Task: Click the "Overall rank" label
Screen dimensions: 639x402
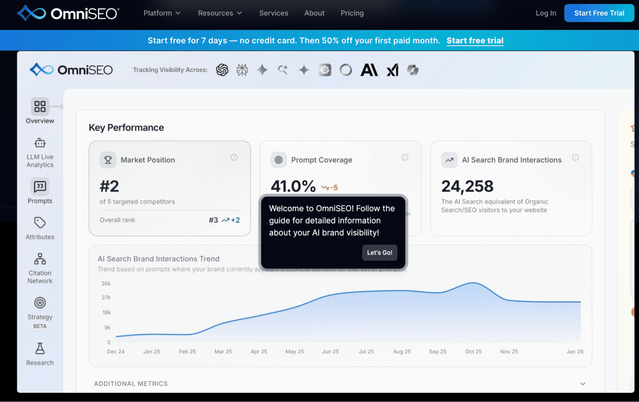Action: (117, 220)
